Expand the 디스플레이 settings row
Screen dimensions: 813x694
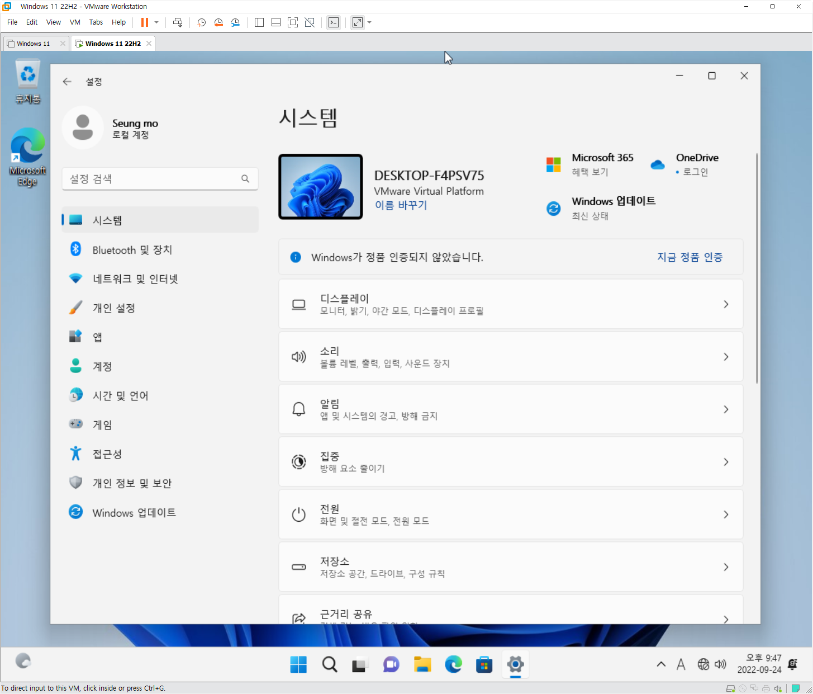click(x=511, y=304)
